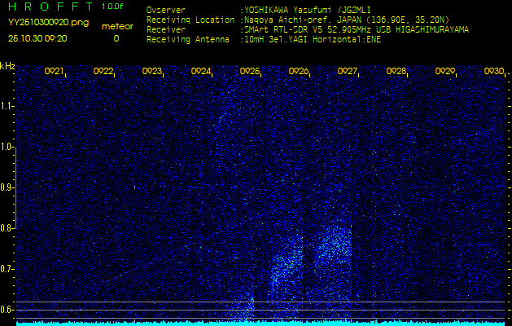Click the 3el.YAGI antenna description value
Image resolution: width=512 pixels, height=326 pixels.
click(312, 40)
